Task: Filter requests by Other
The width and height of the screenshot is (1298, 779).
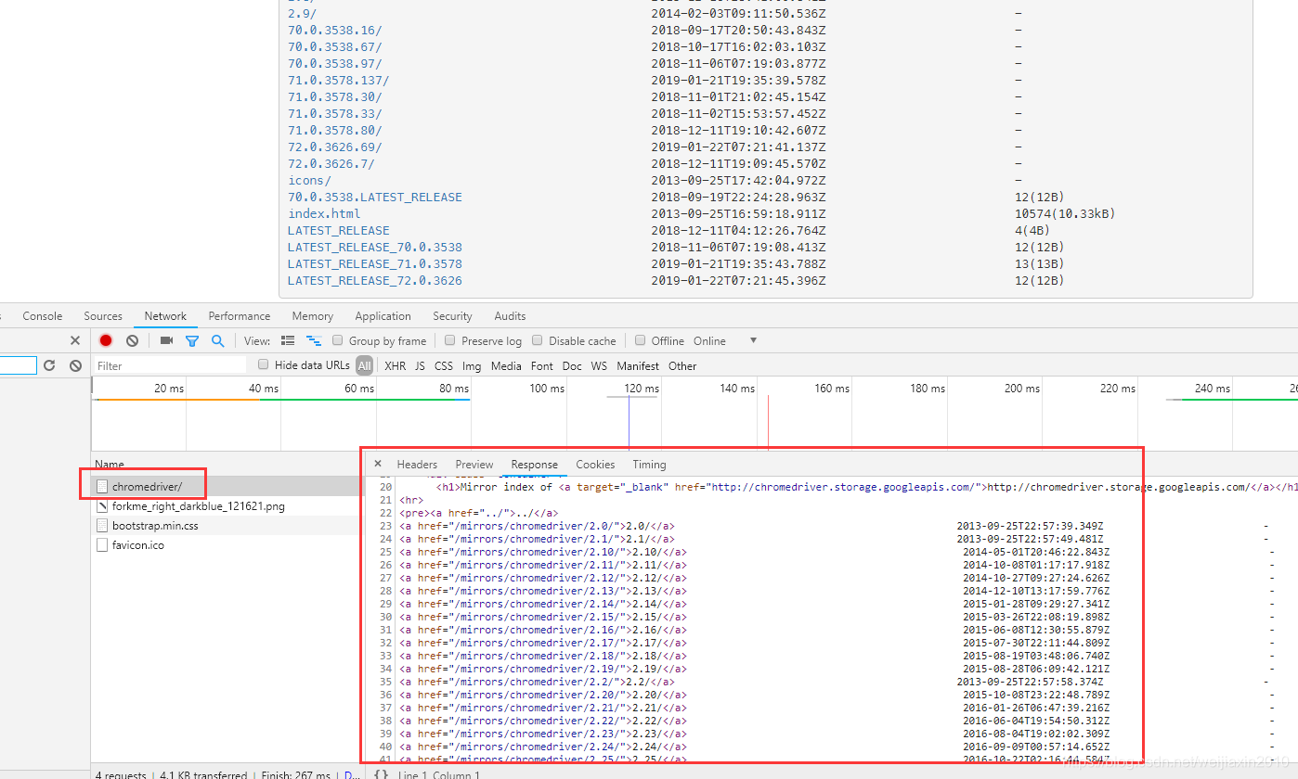Action: tap(682, 365)
